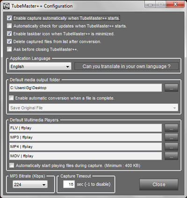This screenshot has height=198, width=187.
Task: Expand the Save Original File dropdown
Action: pyautogui.click(x=93, y=107)
